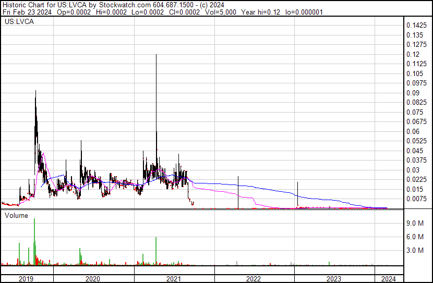433x283 pixels.
Task: Click the 0.105 price axis label
Action: point(415,73)
